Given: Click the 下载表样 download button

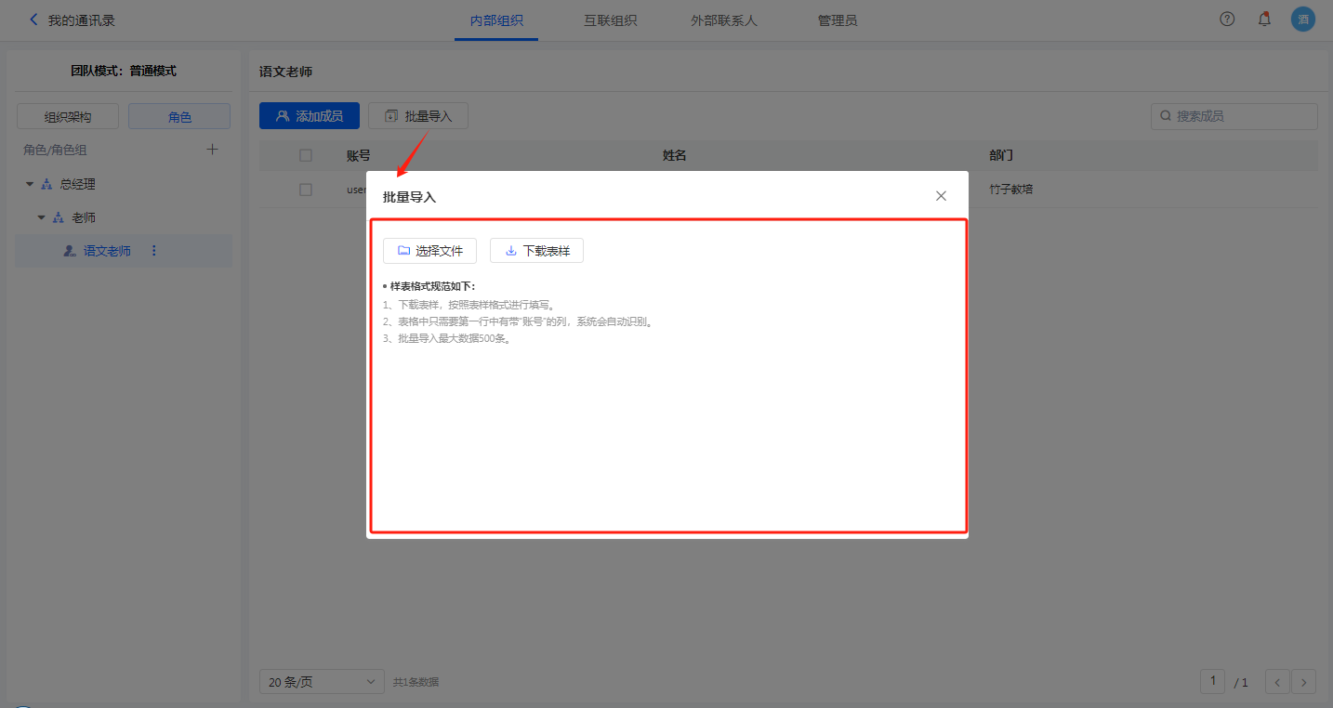Looking at the screenshot, I should click(x=536, y=251).
